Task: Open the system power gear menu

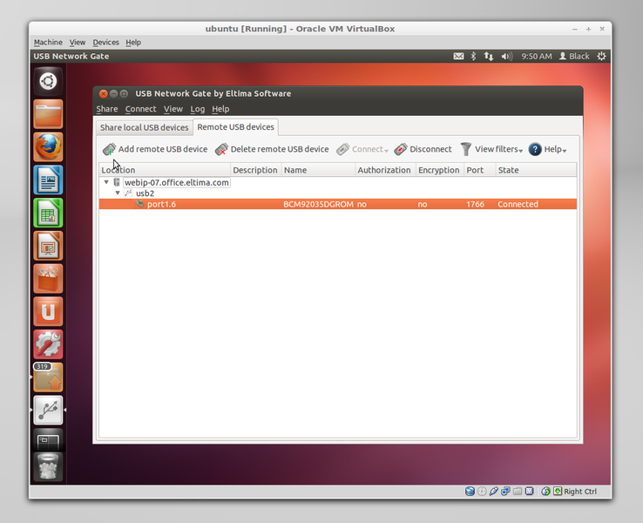Action: 601,56
